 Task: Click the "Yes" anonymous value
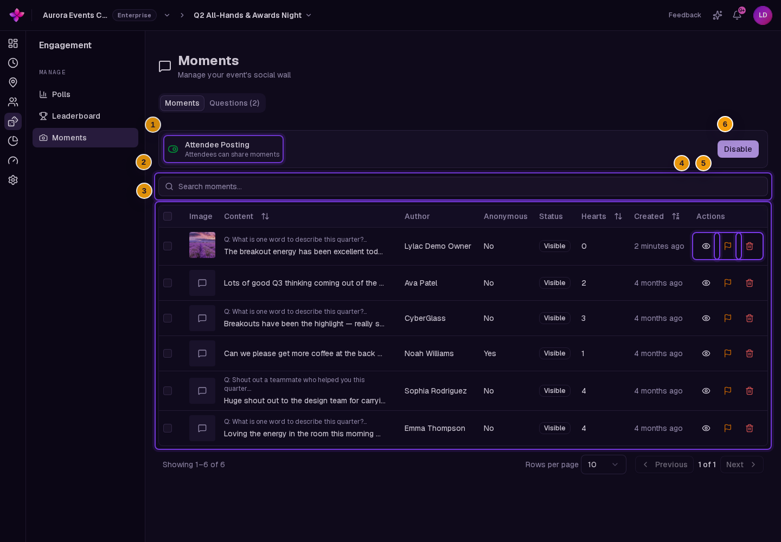490,353
